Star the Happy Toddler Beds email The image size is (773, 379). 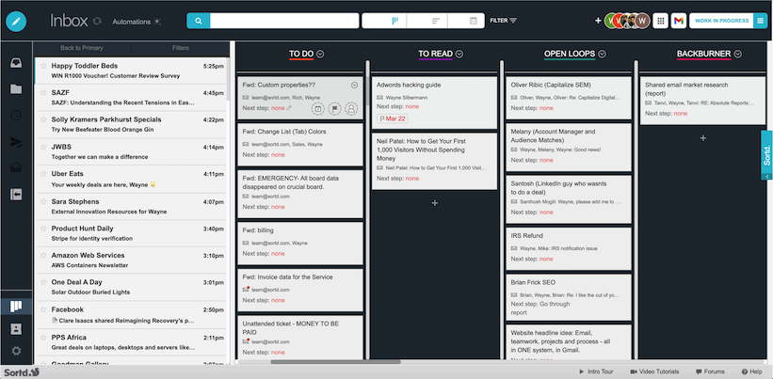[x=43, y=66]
